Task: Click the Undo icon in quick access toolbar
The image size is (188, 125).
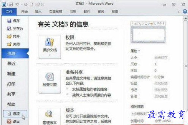Action: [17, 4]
